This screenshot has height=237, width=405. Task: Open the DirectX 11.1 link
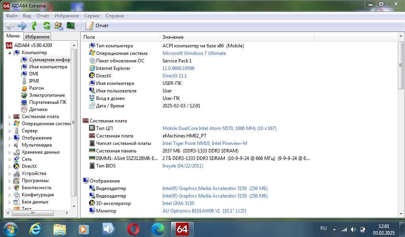[x=174, y=76]
